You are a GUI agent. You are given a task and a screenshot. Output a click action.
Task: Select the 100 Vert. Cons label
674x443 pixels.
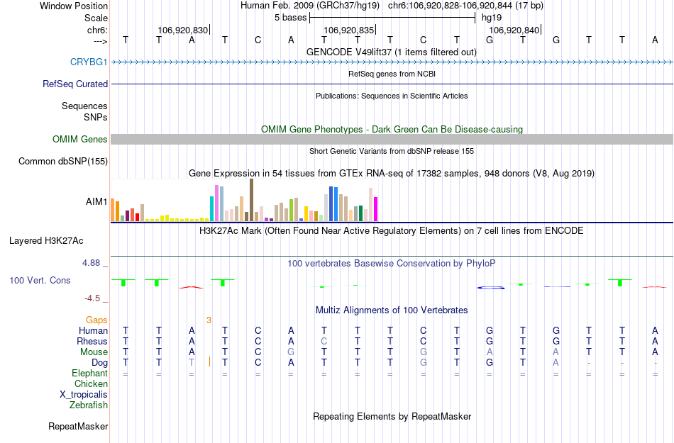[x=40, y=280]
